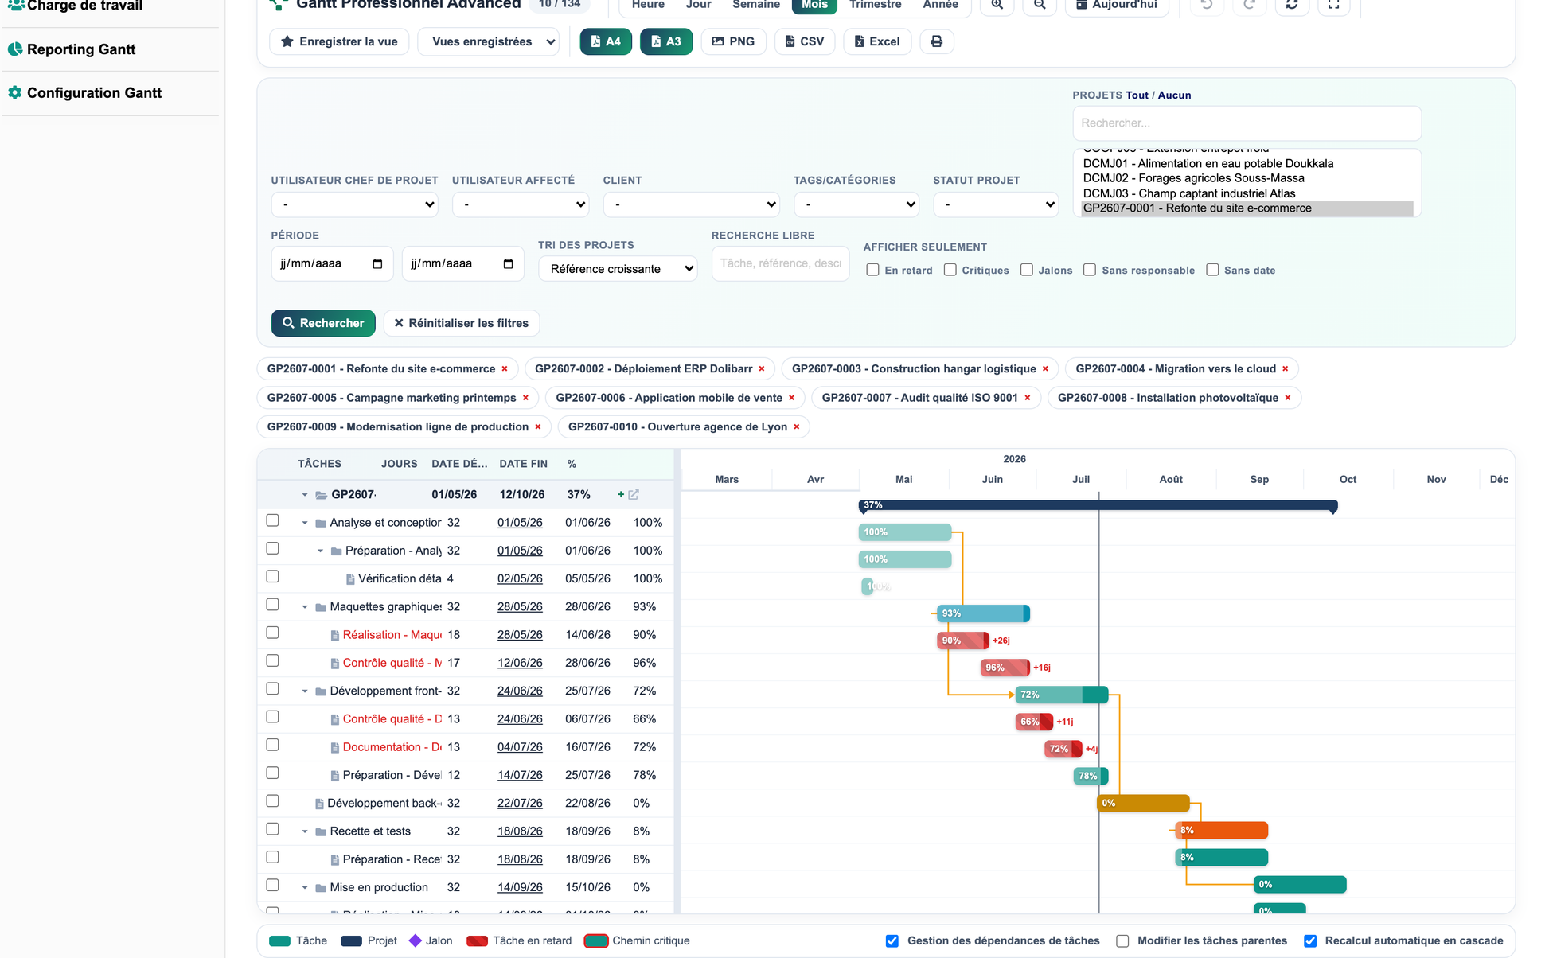Open end date calendar picker in Période
Image resolution: width=1549 pixels, height=958 pixels.
508,263
